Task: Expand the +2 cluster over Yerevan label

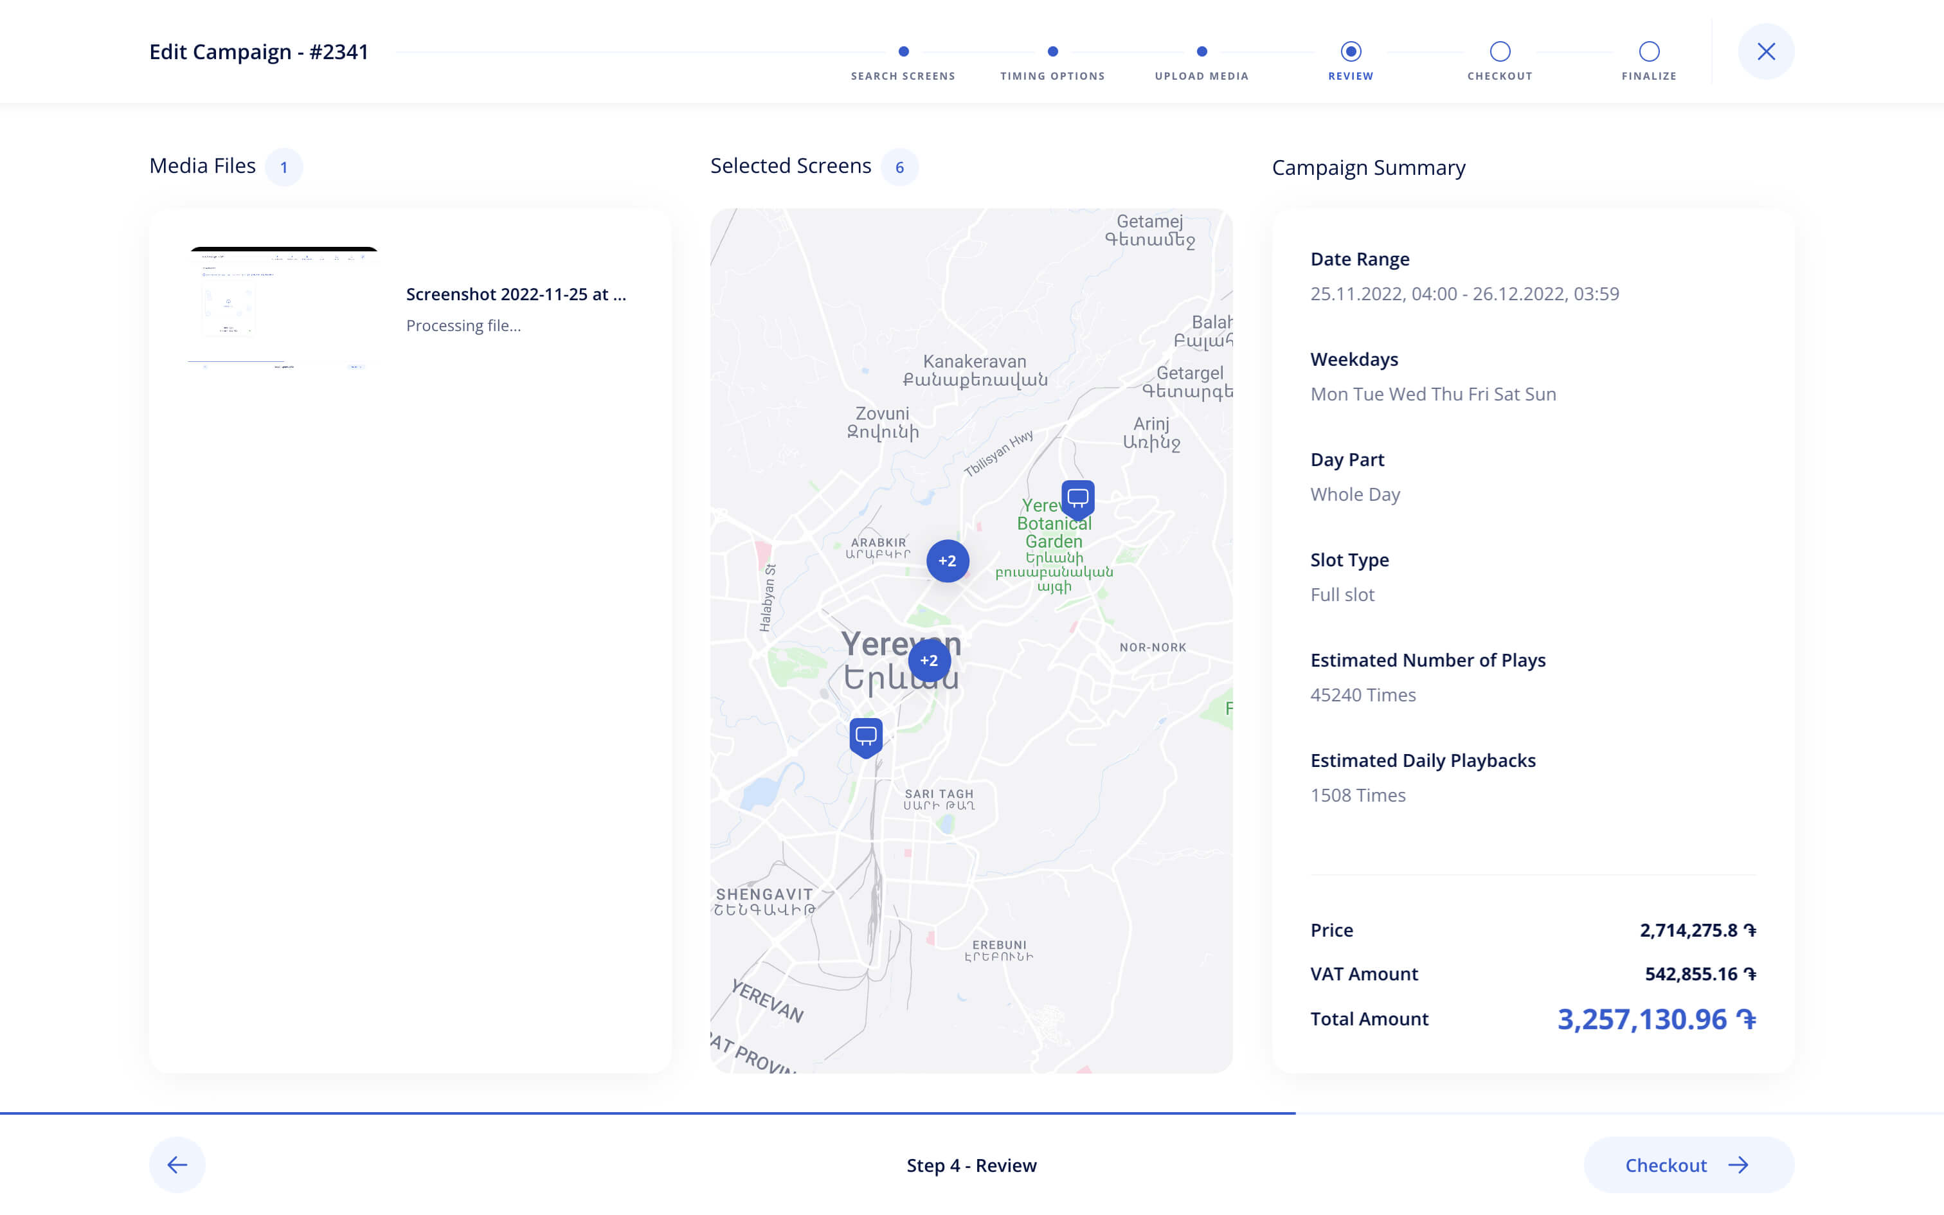Action: 929,661
